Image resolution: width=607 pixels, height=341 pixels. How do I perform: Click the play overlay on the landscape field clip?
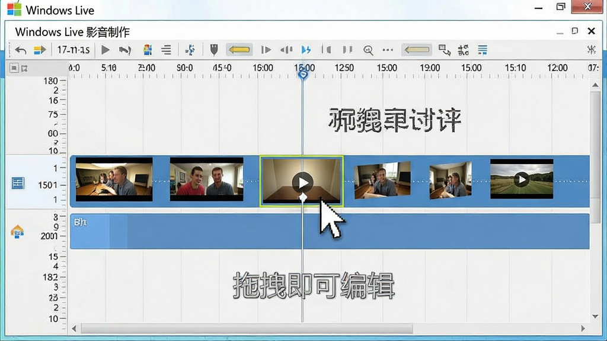(522, 179)
